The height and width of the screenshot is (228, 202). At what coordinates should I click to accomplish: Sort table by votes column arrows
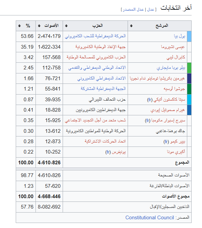[39, 26]
